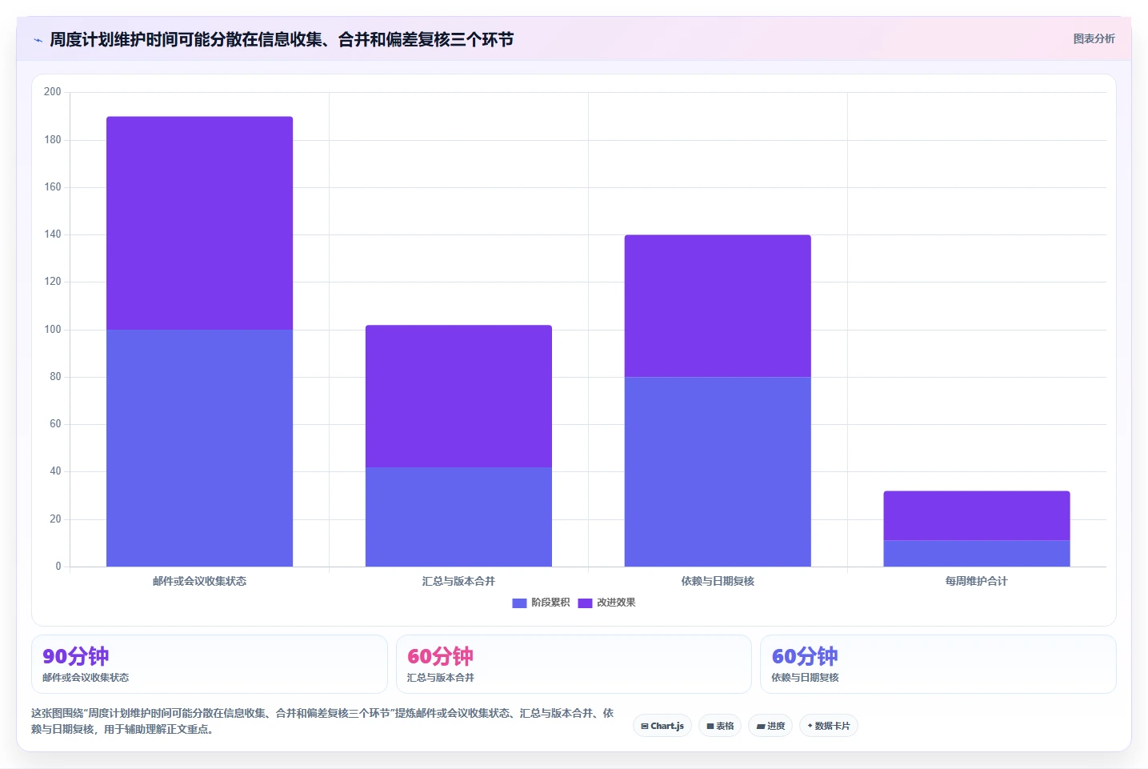
Task: Click the 数据卡片 tag
Action: click(x=829, y=726)
